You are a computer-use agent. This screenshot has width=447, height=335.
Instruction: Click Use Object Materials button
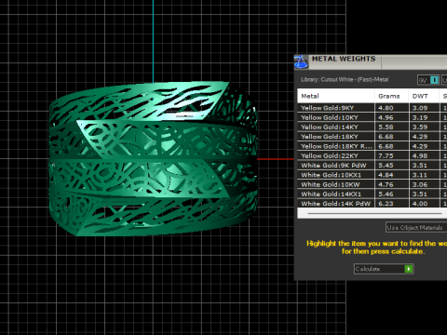tap(416, 227)
